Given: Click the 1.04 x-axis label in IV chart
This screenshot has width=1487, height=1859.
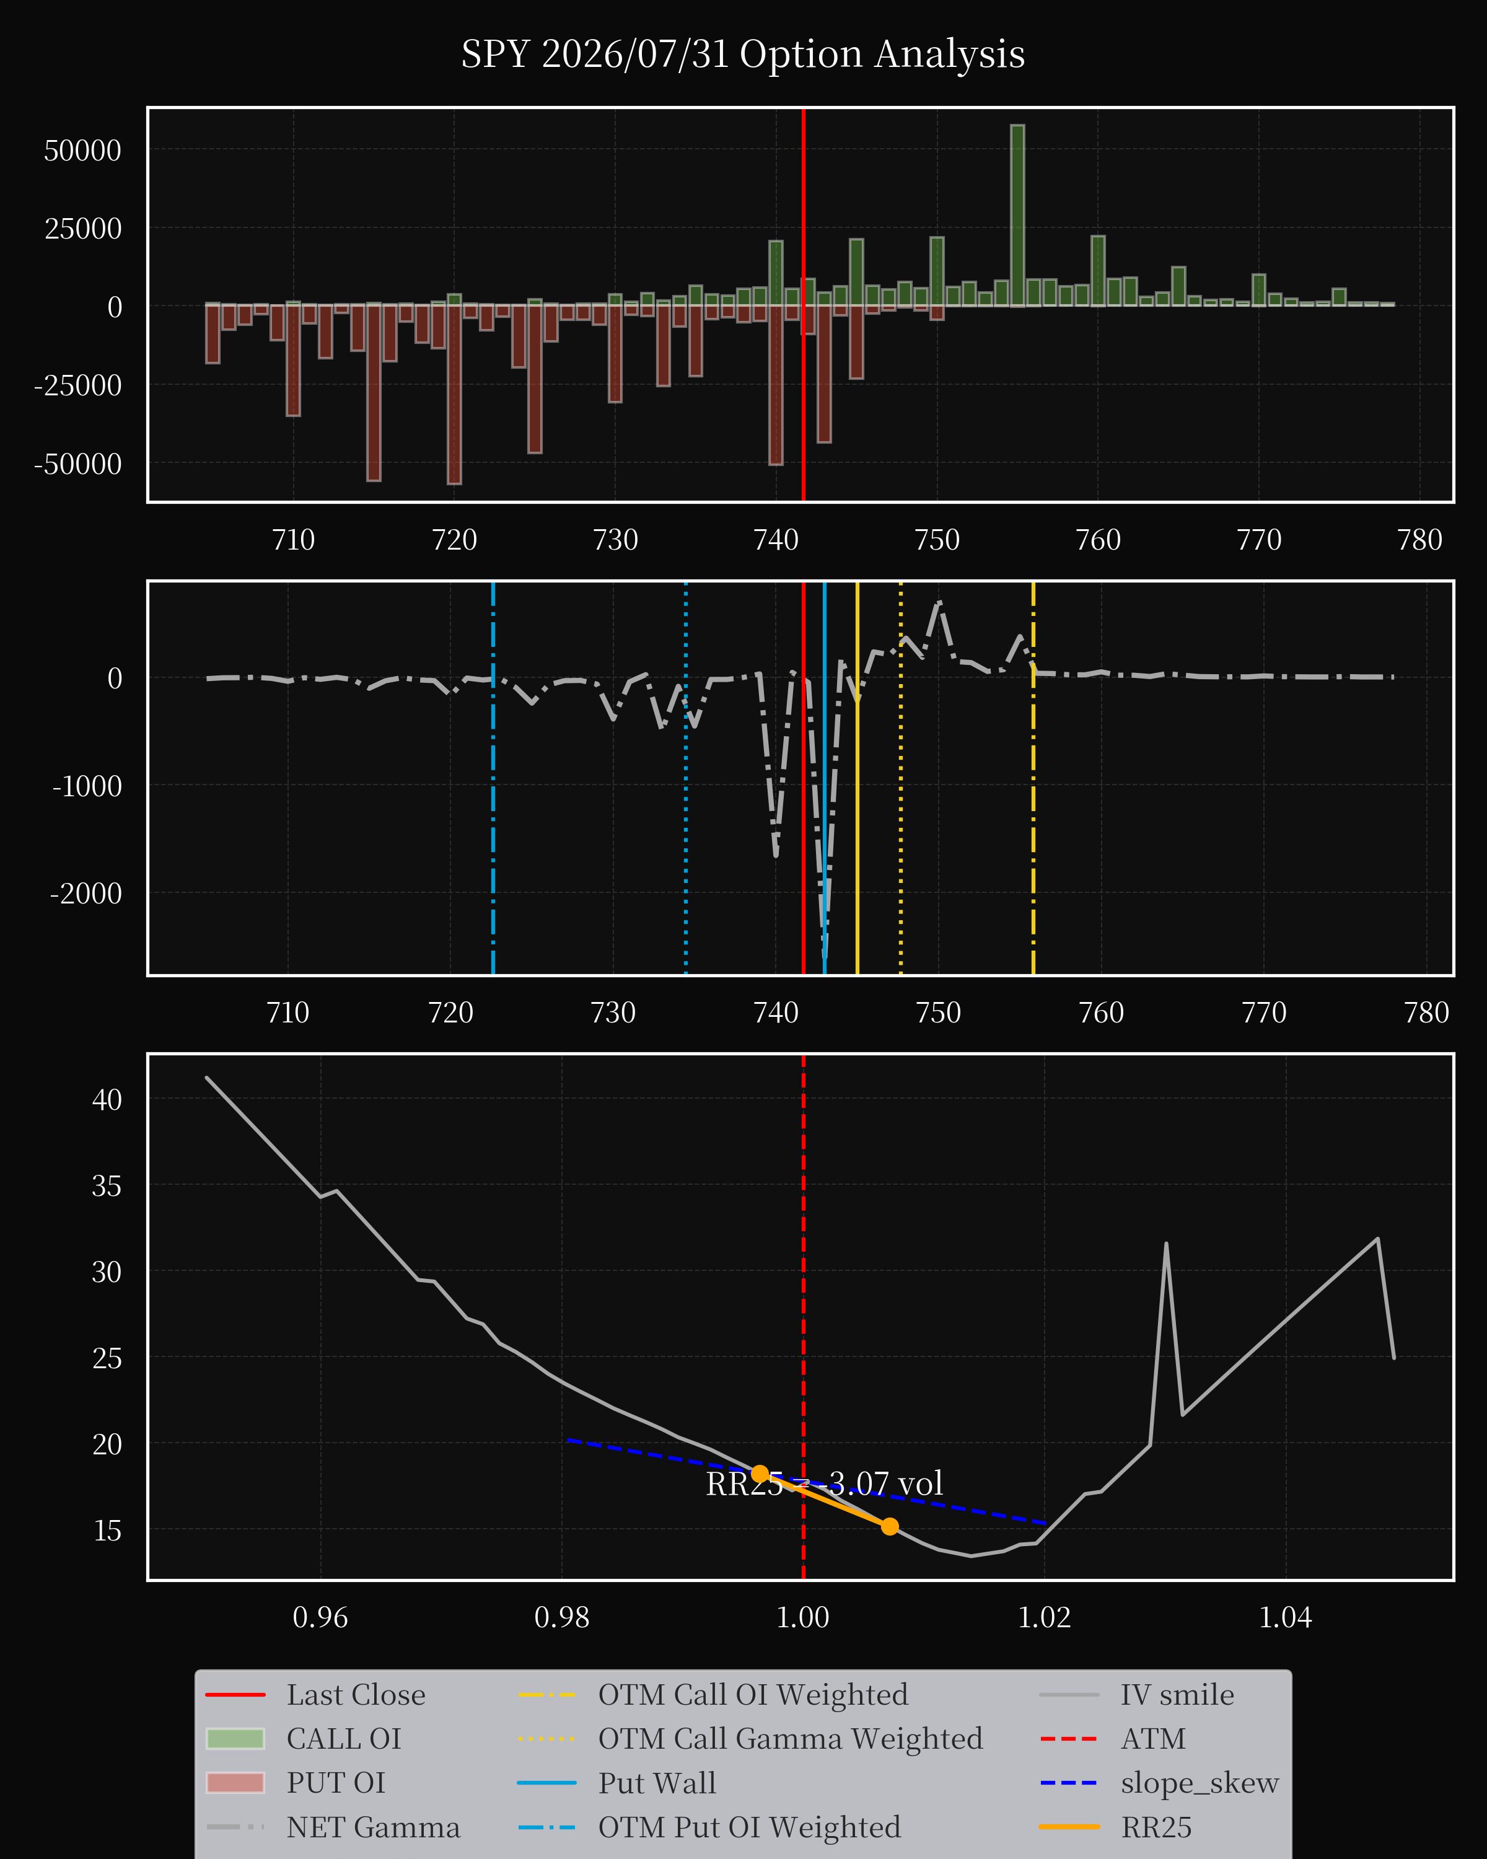Looking at the screenshot, I should point(1285,1617).
